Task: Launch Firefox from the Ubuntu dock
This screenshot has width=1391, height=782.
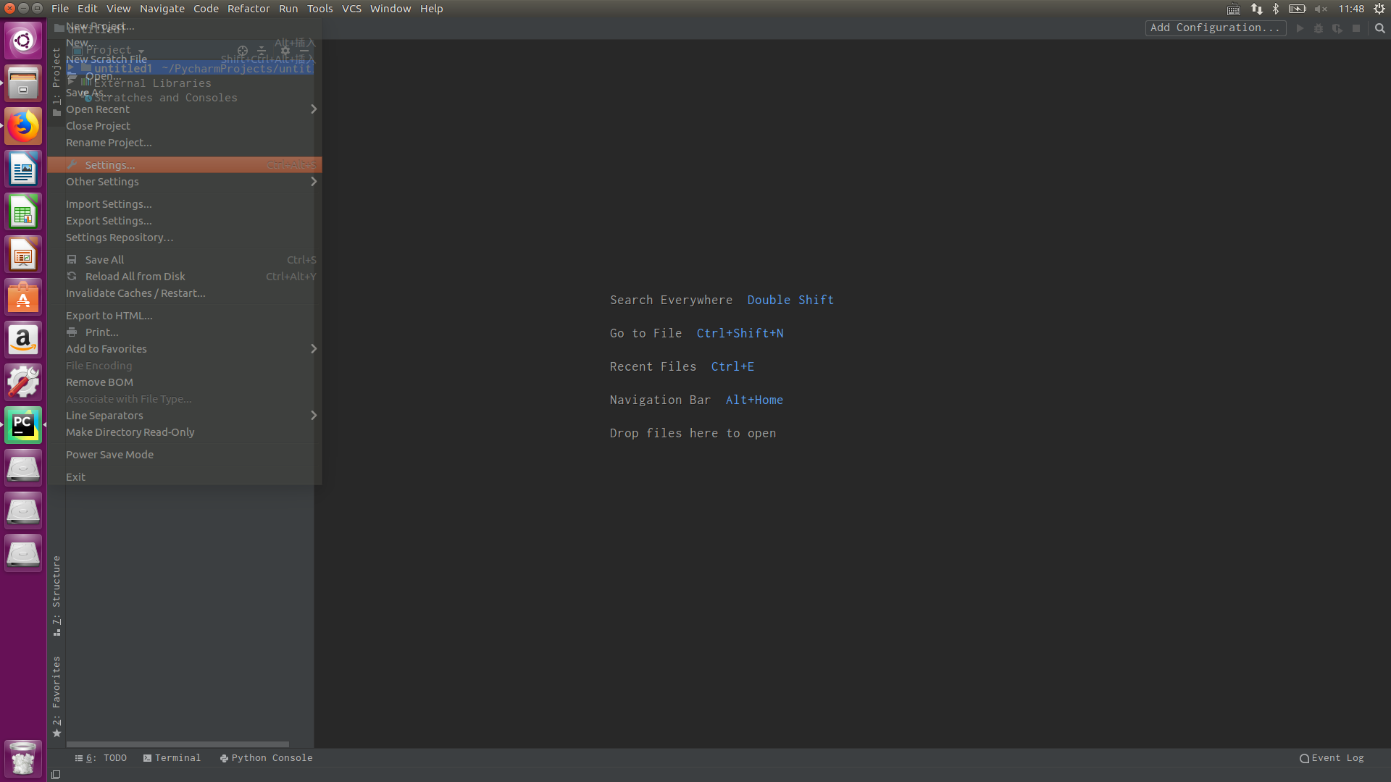Action: (23, 127)
